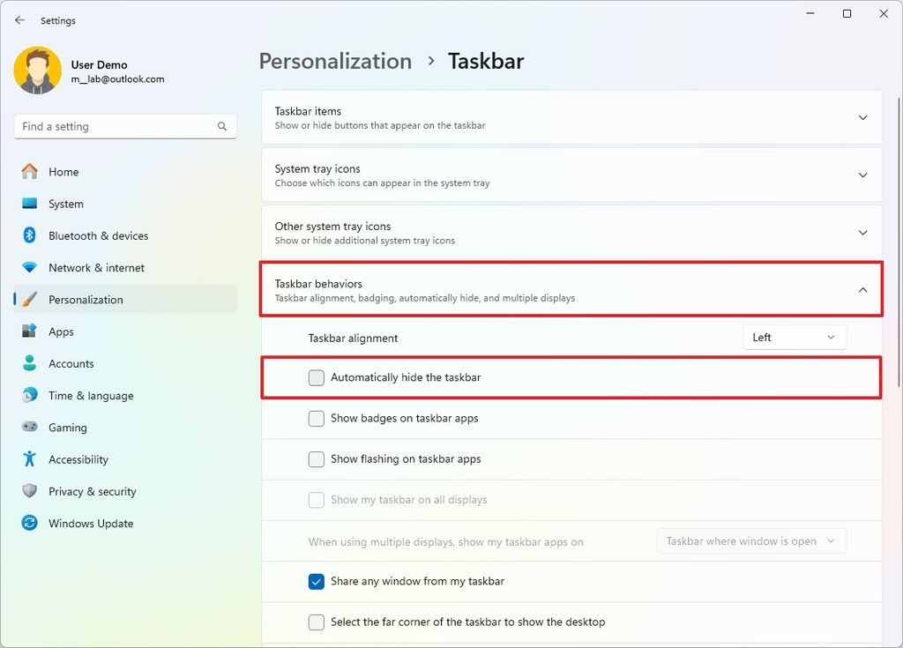Open the Windows Update icon
The width and height of the screenshot is (903, 648).
[30, 523]
